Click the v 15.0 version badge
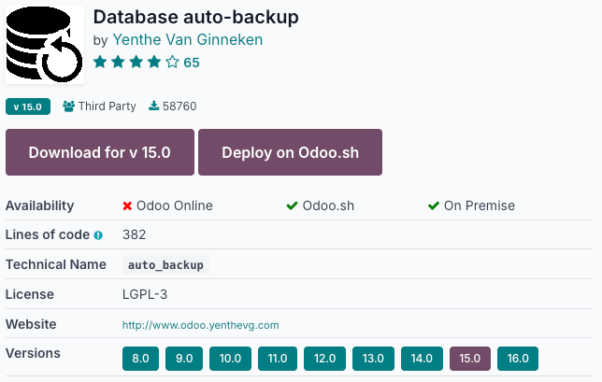Viewport: 602px width, 382px height. (x=28, y=106)
